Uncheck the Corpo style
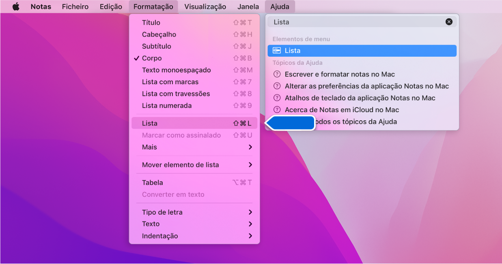 151,58
